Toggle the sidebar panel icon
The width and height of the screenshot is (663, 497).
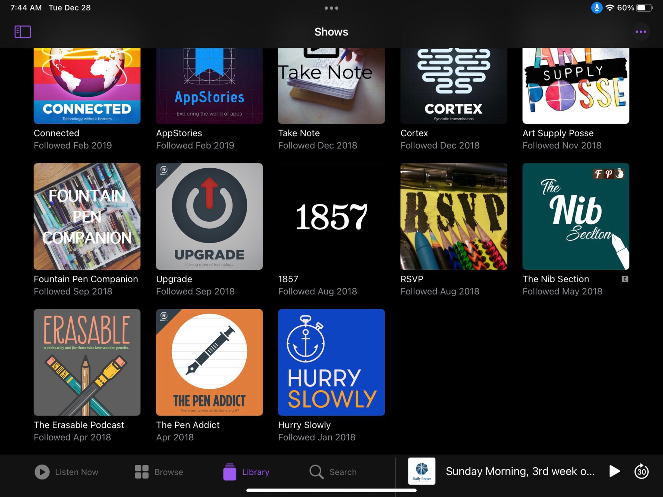tap(23, 32)
